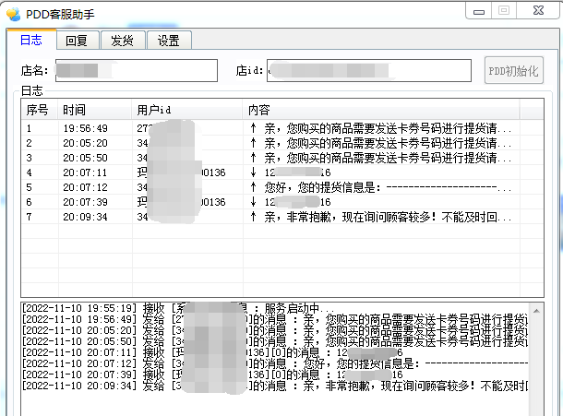Click the 序号 column header

pyautogui.click(x=39, y=110)
